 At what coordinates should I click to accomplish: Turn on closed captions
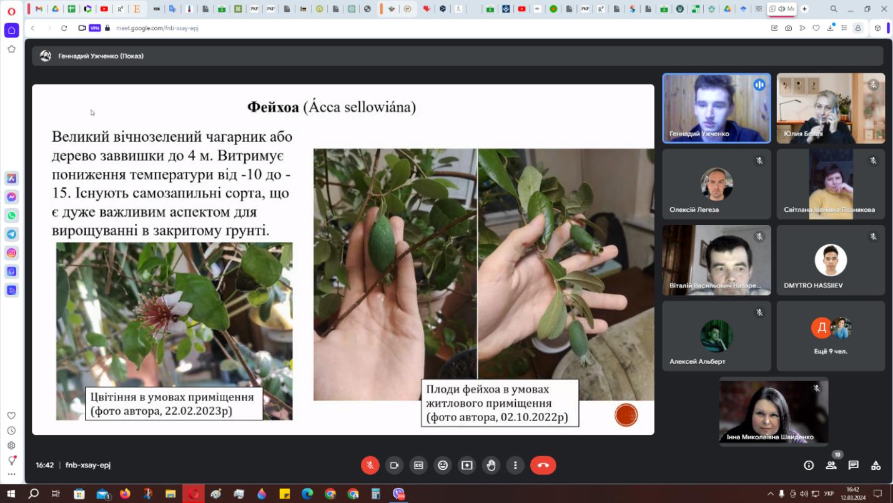(x=418, y=465)
